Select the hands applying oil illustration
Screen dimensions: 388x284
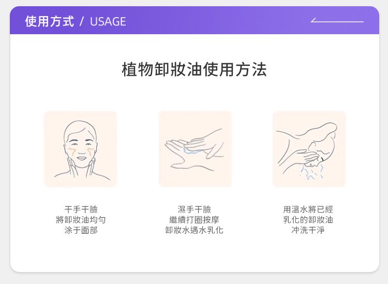tap(195, 149)
